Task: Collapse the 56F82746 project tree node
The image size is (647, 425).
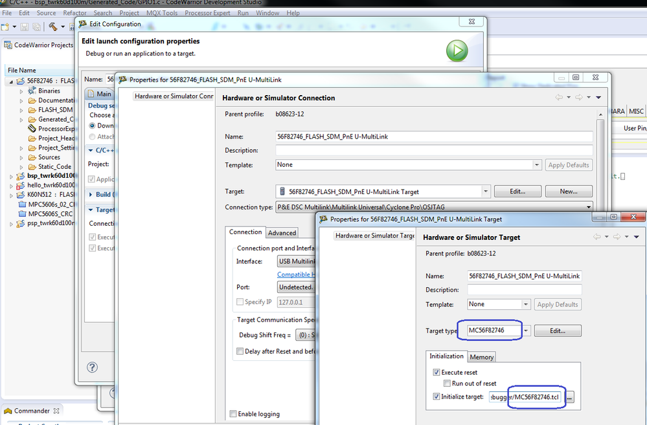Action: coord(11,82)
